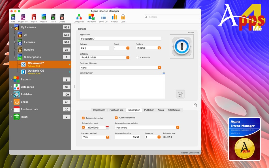The height and width of the screenshot is (168, 269).
Task: Toggle the Automatic renewal checkbox
Action: 116,118
